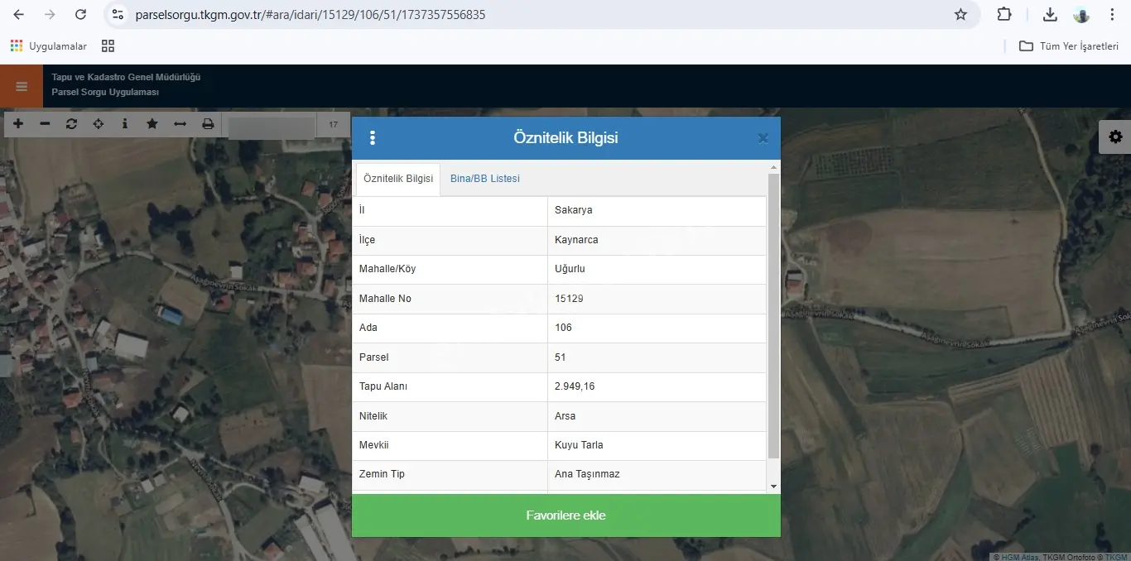Select the info query tool

(x=125, y=124)
